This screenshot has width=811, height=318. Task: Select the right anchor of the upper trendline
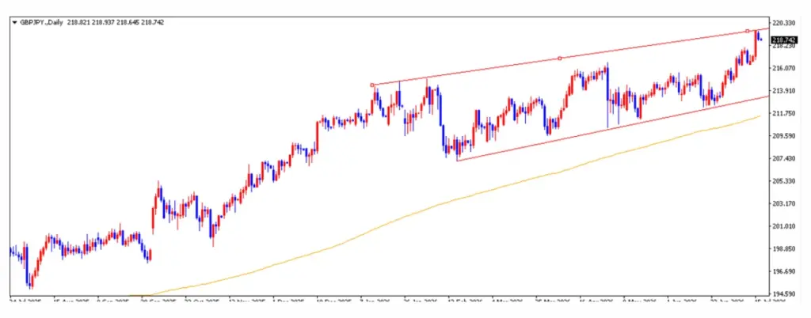748,31
